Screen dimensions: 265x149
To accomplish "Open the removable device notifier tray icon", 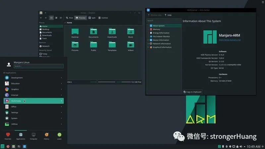I will tap(223, 146).
